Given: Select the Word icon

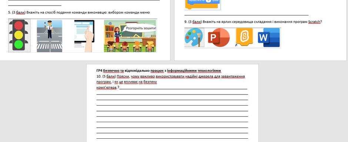Looking at the screenshot, I should point(269,38).
